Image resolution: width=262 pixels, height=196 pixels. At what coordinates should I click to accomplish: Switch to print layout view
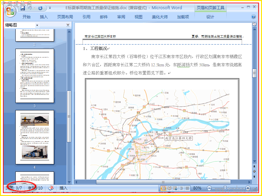(x=163, y=188)
